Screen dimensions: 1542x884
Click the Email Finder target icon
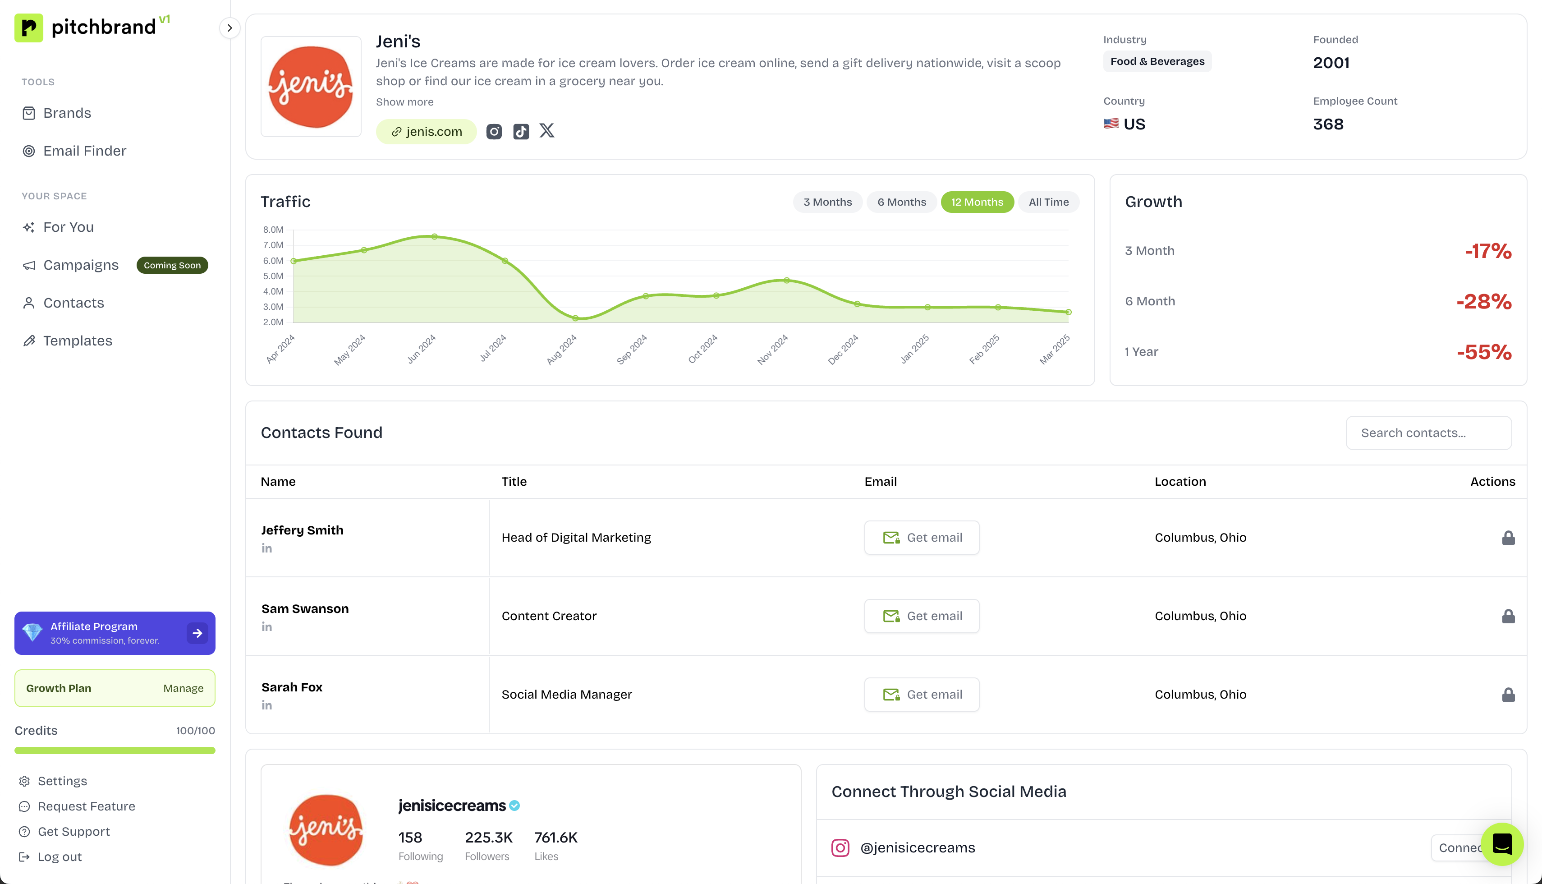pyautogui.click(x=28, y=151)
